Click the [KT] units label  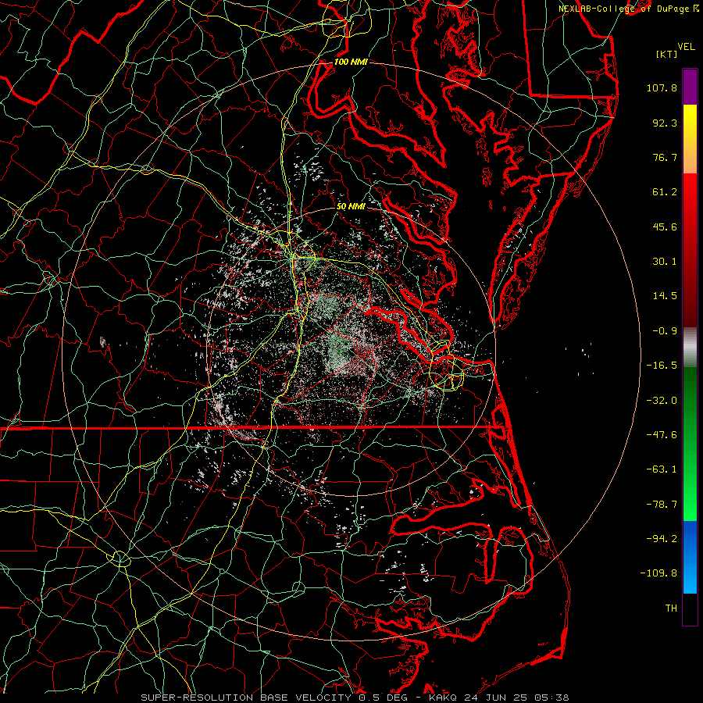click(x=666, y=54)
